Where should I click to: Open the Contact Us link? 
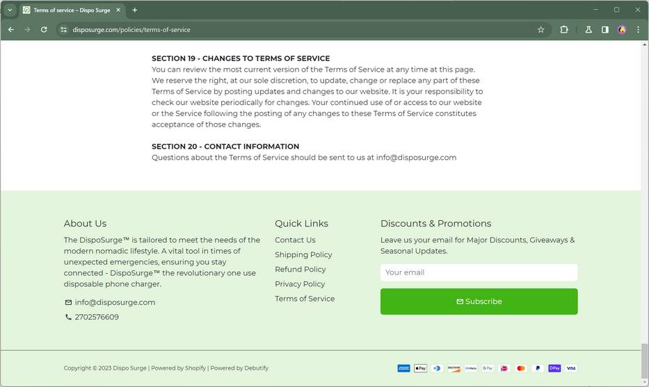coord(295,240)
